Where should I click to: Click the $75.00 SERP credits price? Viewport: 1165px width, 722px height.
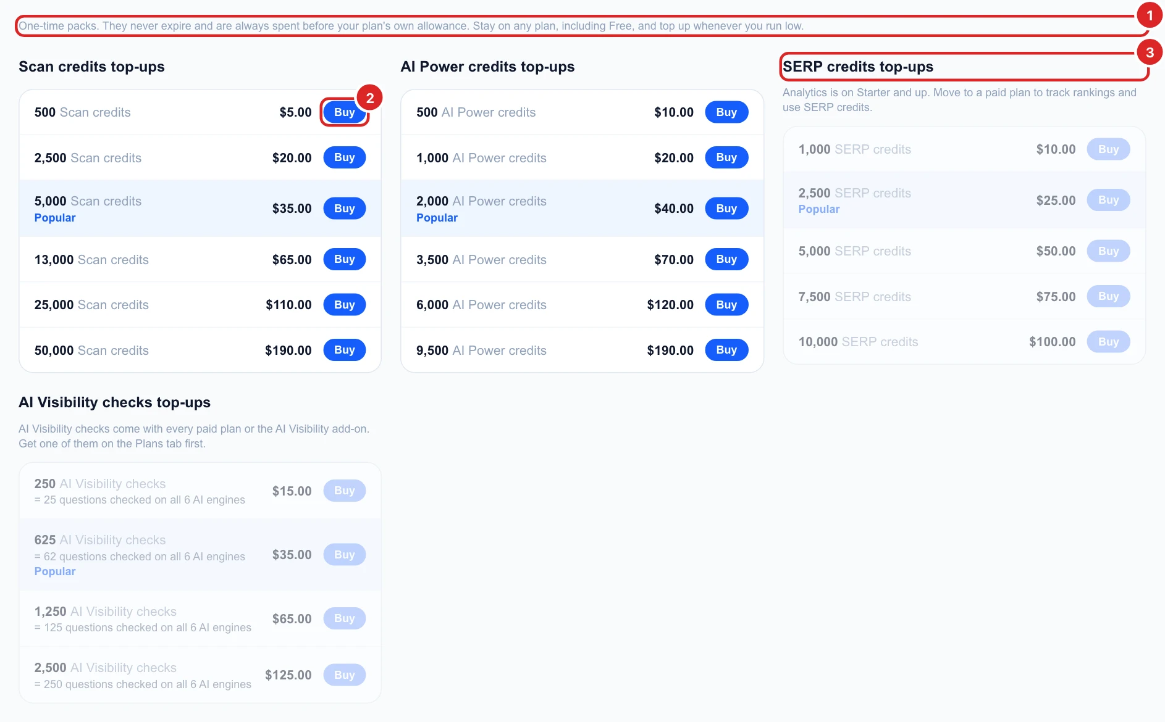click(1056, 297)
